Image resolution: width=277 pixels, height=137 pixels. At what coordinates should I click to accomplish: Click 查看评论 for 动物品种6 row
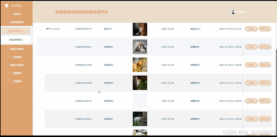(x=265, y=101)
